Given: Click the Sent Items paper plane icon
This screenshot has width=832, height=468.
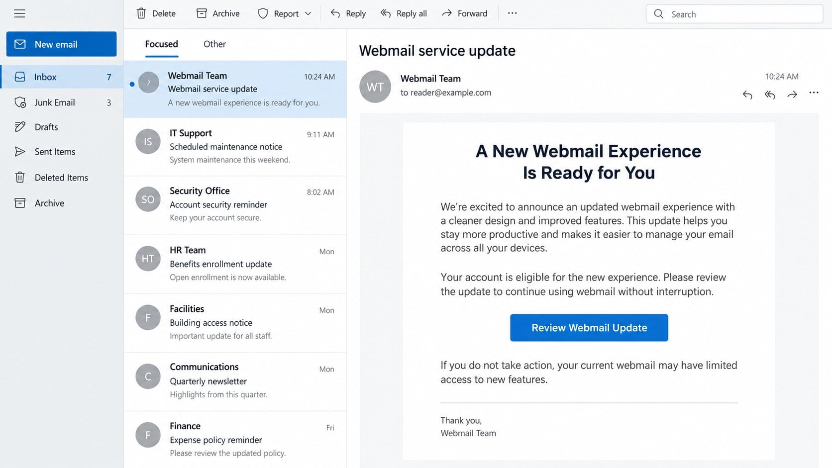Looking at the screenshot, I should [20, 152].
